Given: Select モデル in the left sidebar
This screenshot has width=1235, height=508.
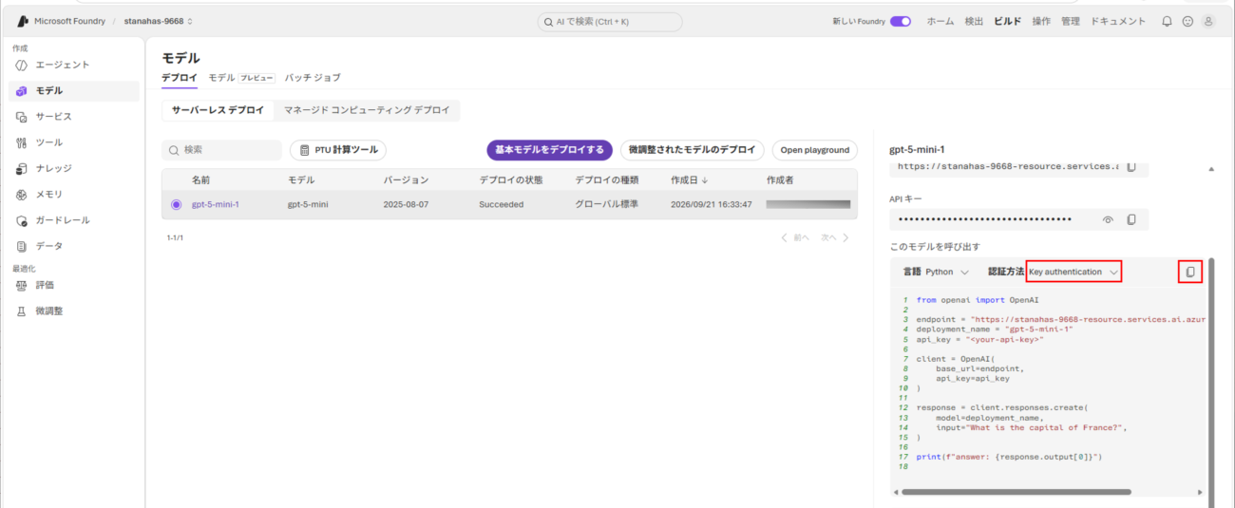Looking at the screenshot, I should pos(74,90).
